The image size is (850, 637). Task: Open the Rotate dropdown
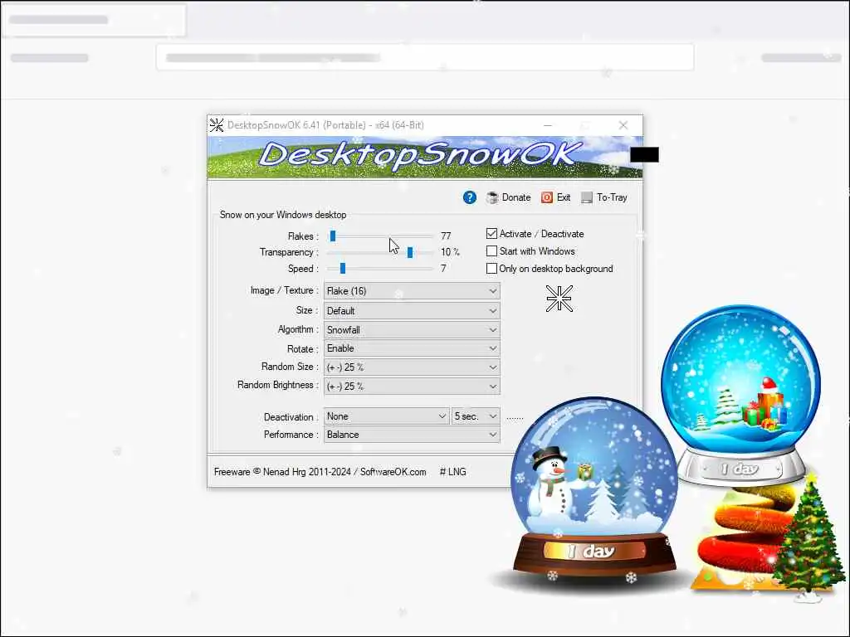click(x=412, y=348)
